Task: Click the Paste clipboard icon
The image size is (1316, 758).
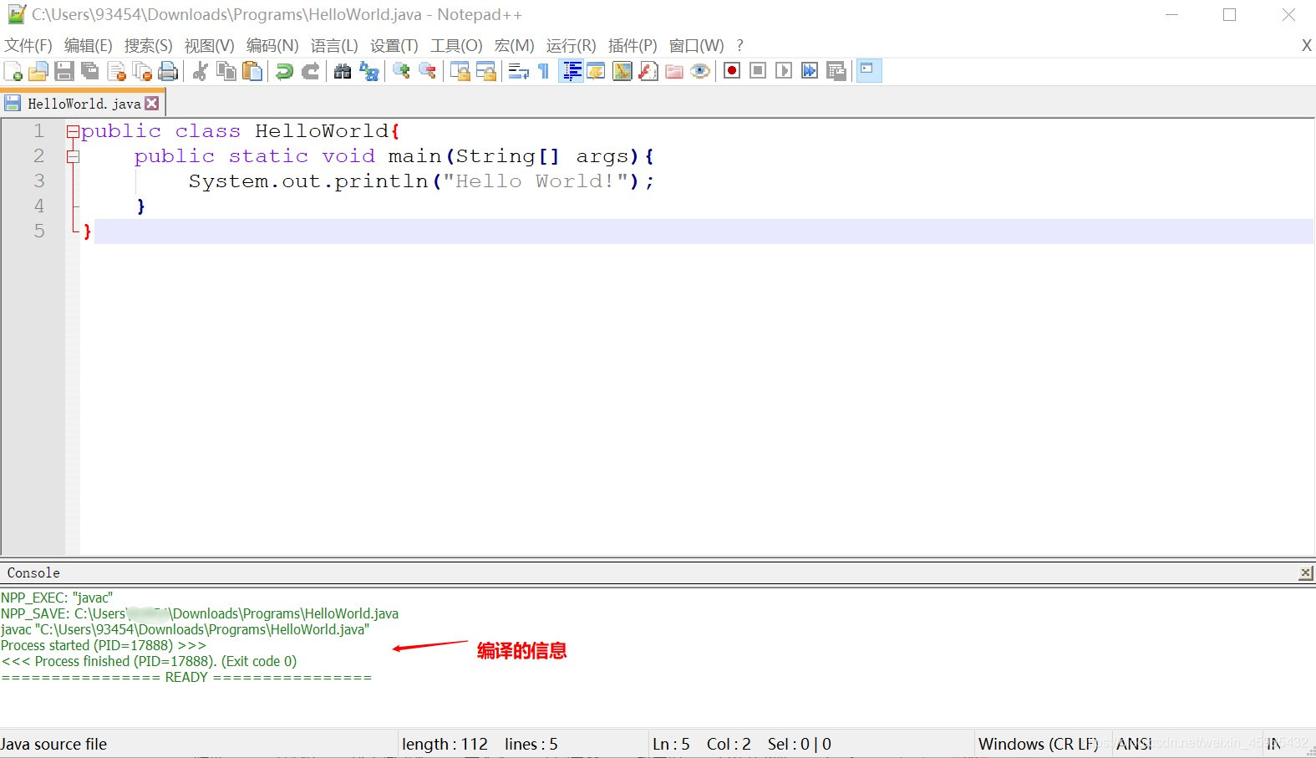Action: 252,71
